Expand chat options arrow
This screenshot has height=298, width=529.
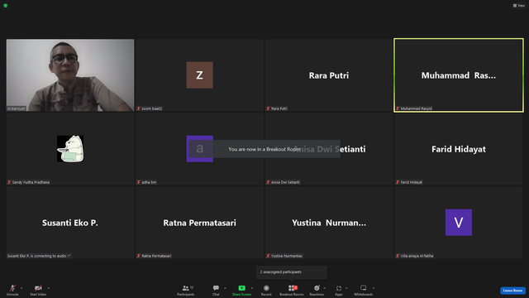225,288
